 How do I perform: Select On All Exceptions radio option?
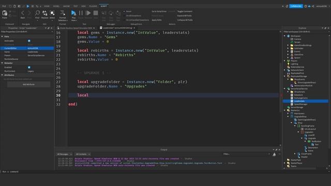(124, 16)
